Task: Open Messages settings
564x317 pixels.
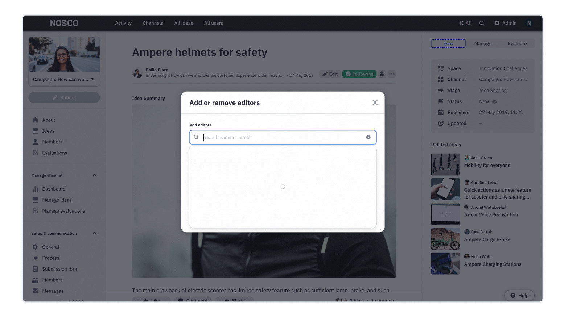Action: point(53,291)
